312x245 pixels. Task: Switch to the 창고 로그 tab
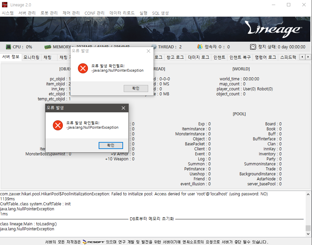tap(175, 57)
